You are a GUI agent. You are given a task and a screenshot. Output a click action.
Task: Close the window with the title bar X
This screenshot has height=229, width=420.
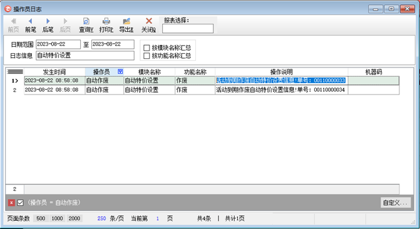tap(407, 9)
